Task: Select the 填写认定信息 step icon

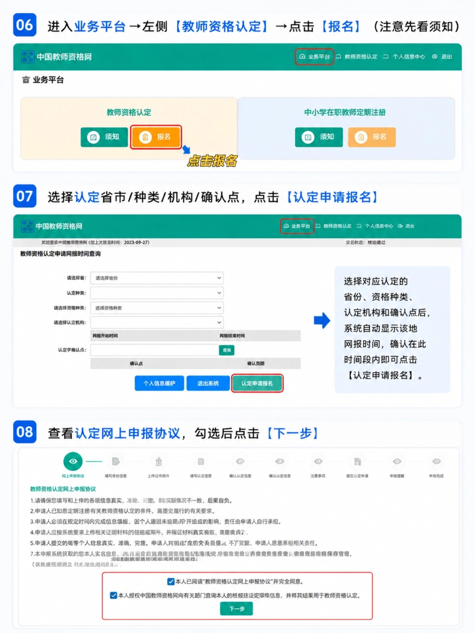Action: click(x=201, y=461)
